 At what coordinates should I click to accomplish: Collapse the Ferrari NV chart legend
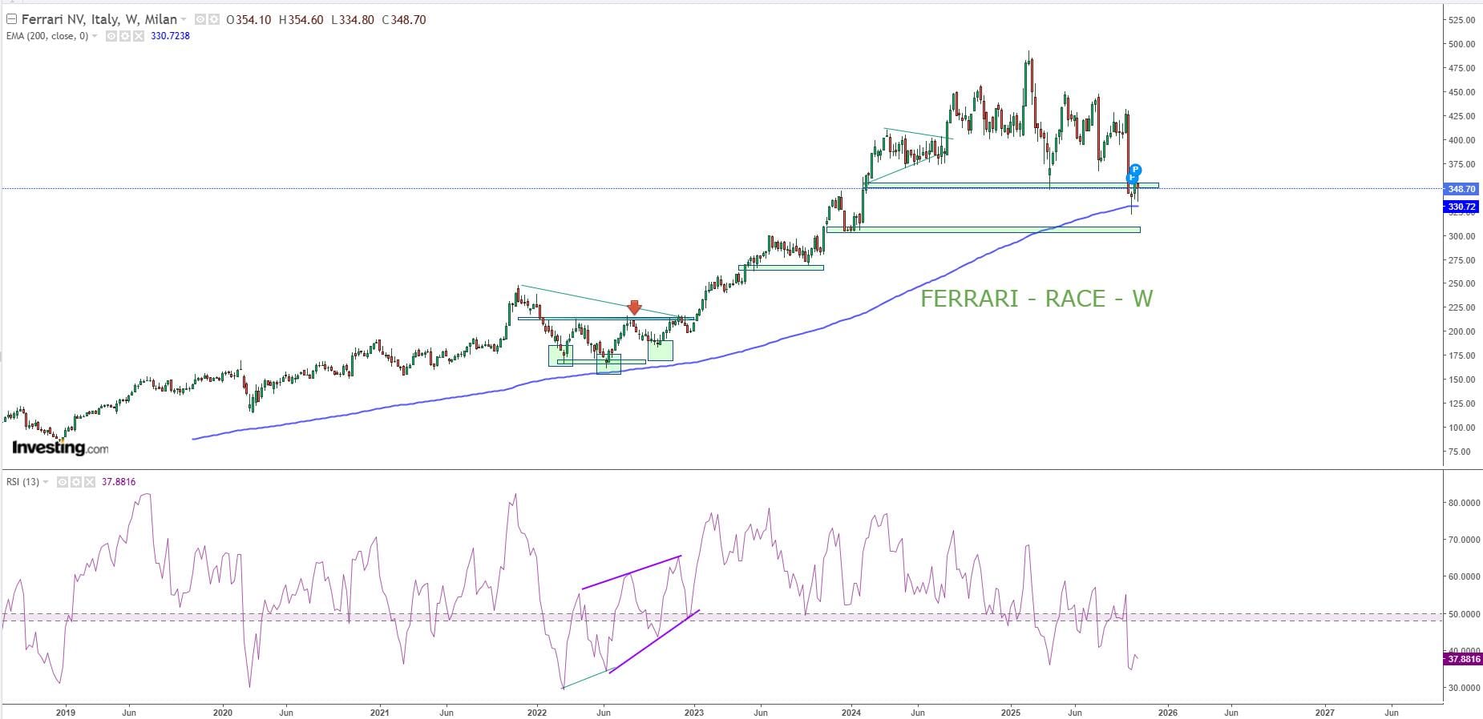[11, 19]
